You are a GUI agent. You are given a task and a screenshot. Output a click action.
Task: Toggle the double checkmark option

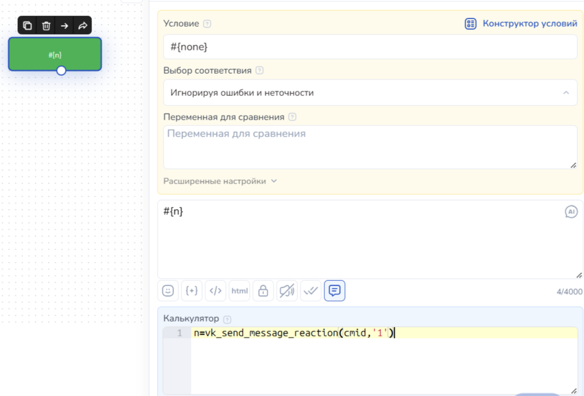tap(311, 291)
